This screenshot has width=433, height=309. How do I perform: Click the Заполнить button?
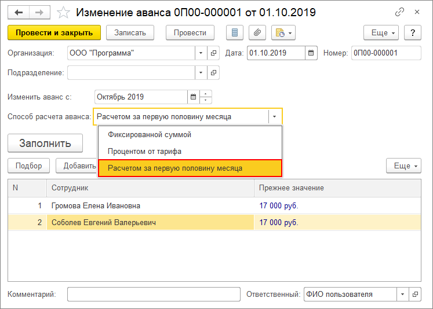(x=45, y=143)
